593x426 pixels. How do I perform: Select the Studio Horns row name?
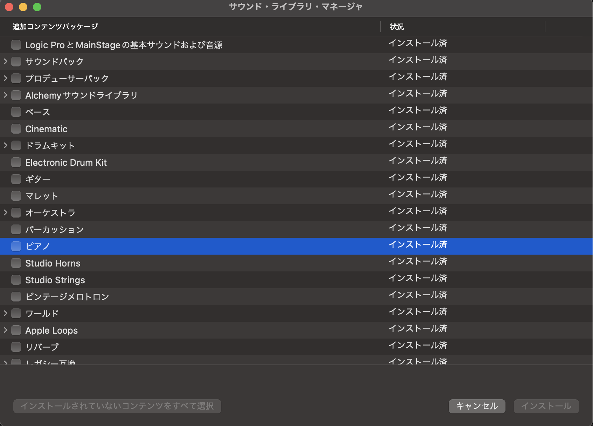[x=53, y=263]
